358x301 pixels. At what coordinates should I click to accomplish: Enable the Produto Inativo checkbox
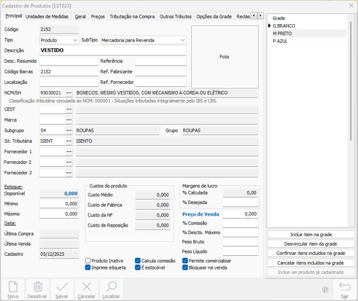pyautogui.click(x=88, y=261)
